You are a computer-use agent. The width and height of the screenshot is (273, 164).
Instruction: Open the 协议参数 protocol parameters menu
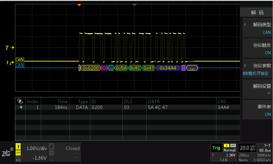coord(258,69)
